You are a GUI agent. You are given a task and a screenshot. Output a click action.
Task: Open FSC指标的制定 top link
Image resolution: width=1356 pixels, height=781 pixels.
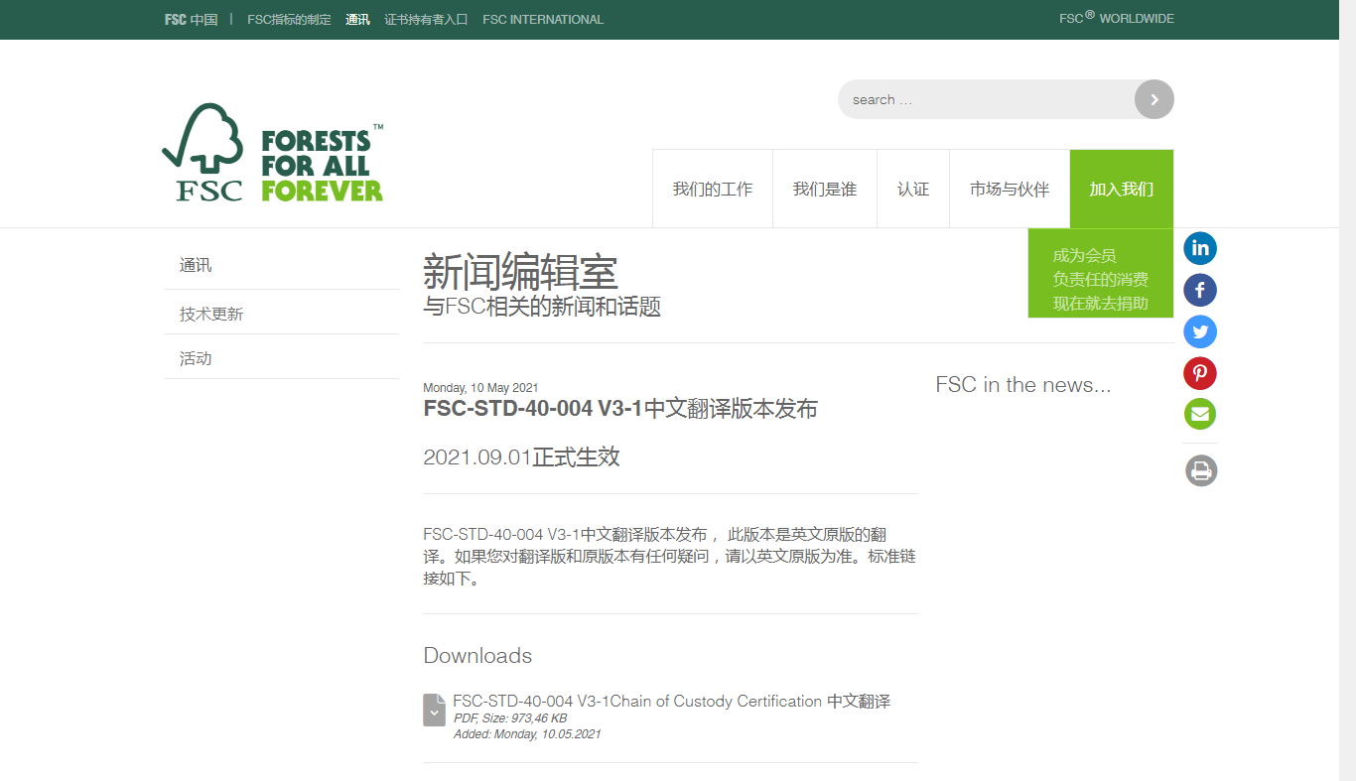(x=289, y=19)
